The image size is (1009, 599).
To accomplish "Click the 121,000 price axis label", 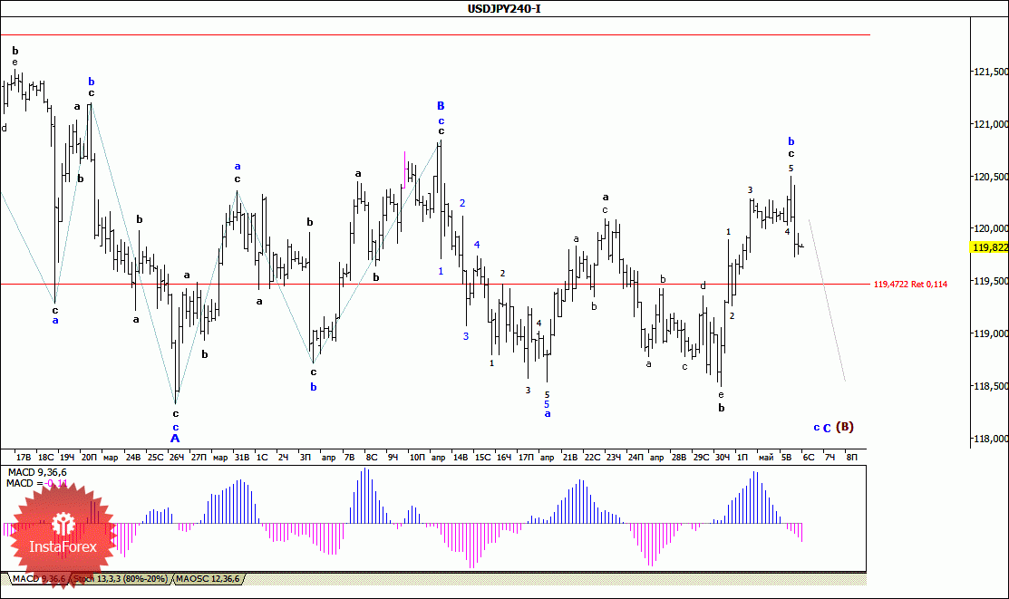I will (990, 124).
